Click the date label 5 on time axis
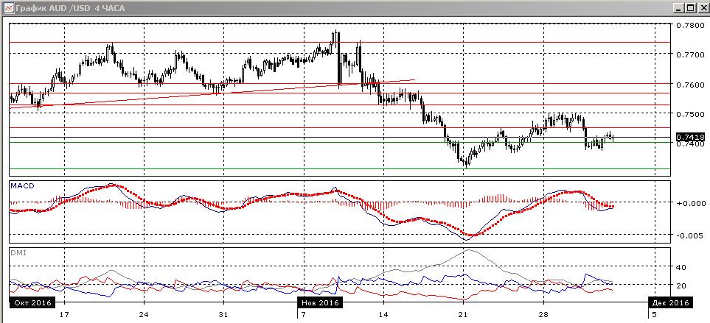 pos(654,314)
